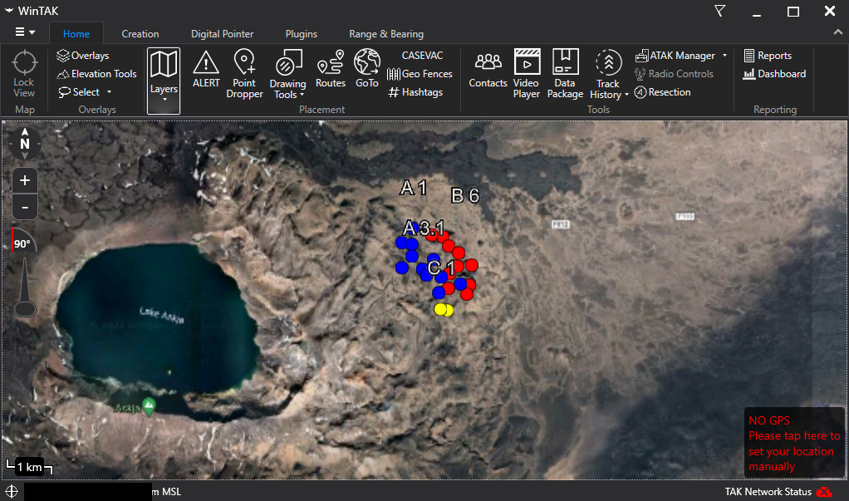Viewport: 849px width, 501px height.
Task: Tap the NO GPS location notice
Action: click(x=794, y=443)
